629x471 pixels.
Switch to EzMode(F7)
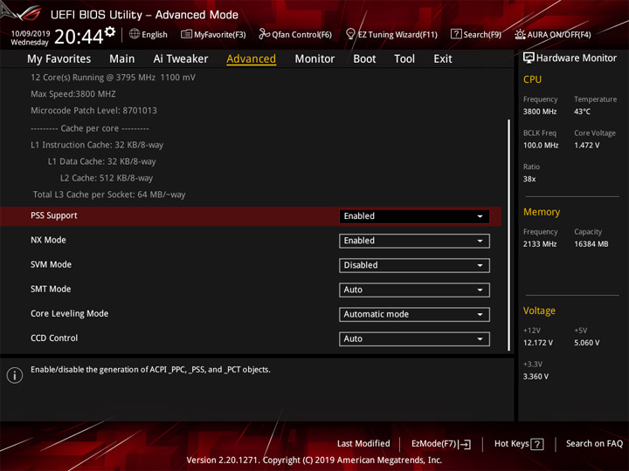pyautogui.click(x=441, y=444)
